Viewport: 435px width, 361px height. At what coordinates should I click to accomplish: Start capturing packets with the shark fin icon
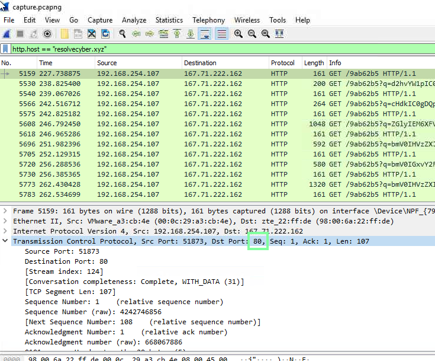pos(7,34)
